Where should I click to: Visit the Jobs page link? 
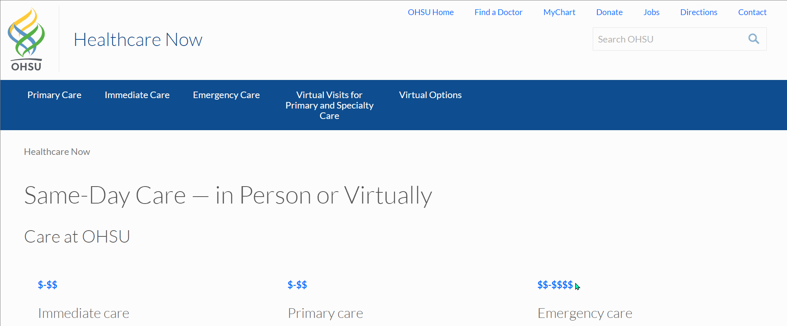point(651,12)
